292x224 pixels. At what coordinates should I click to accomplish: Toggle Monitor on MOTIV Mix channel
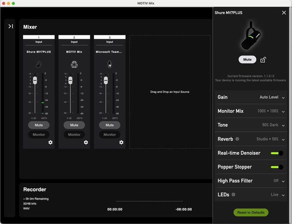point(74,134)
